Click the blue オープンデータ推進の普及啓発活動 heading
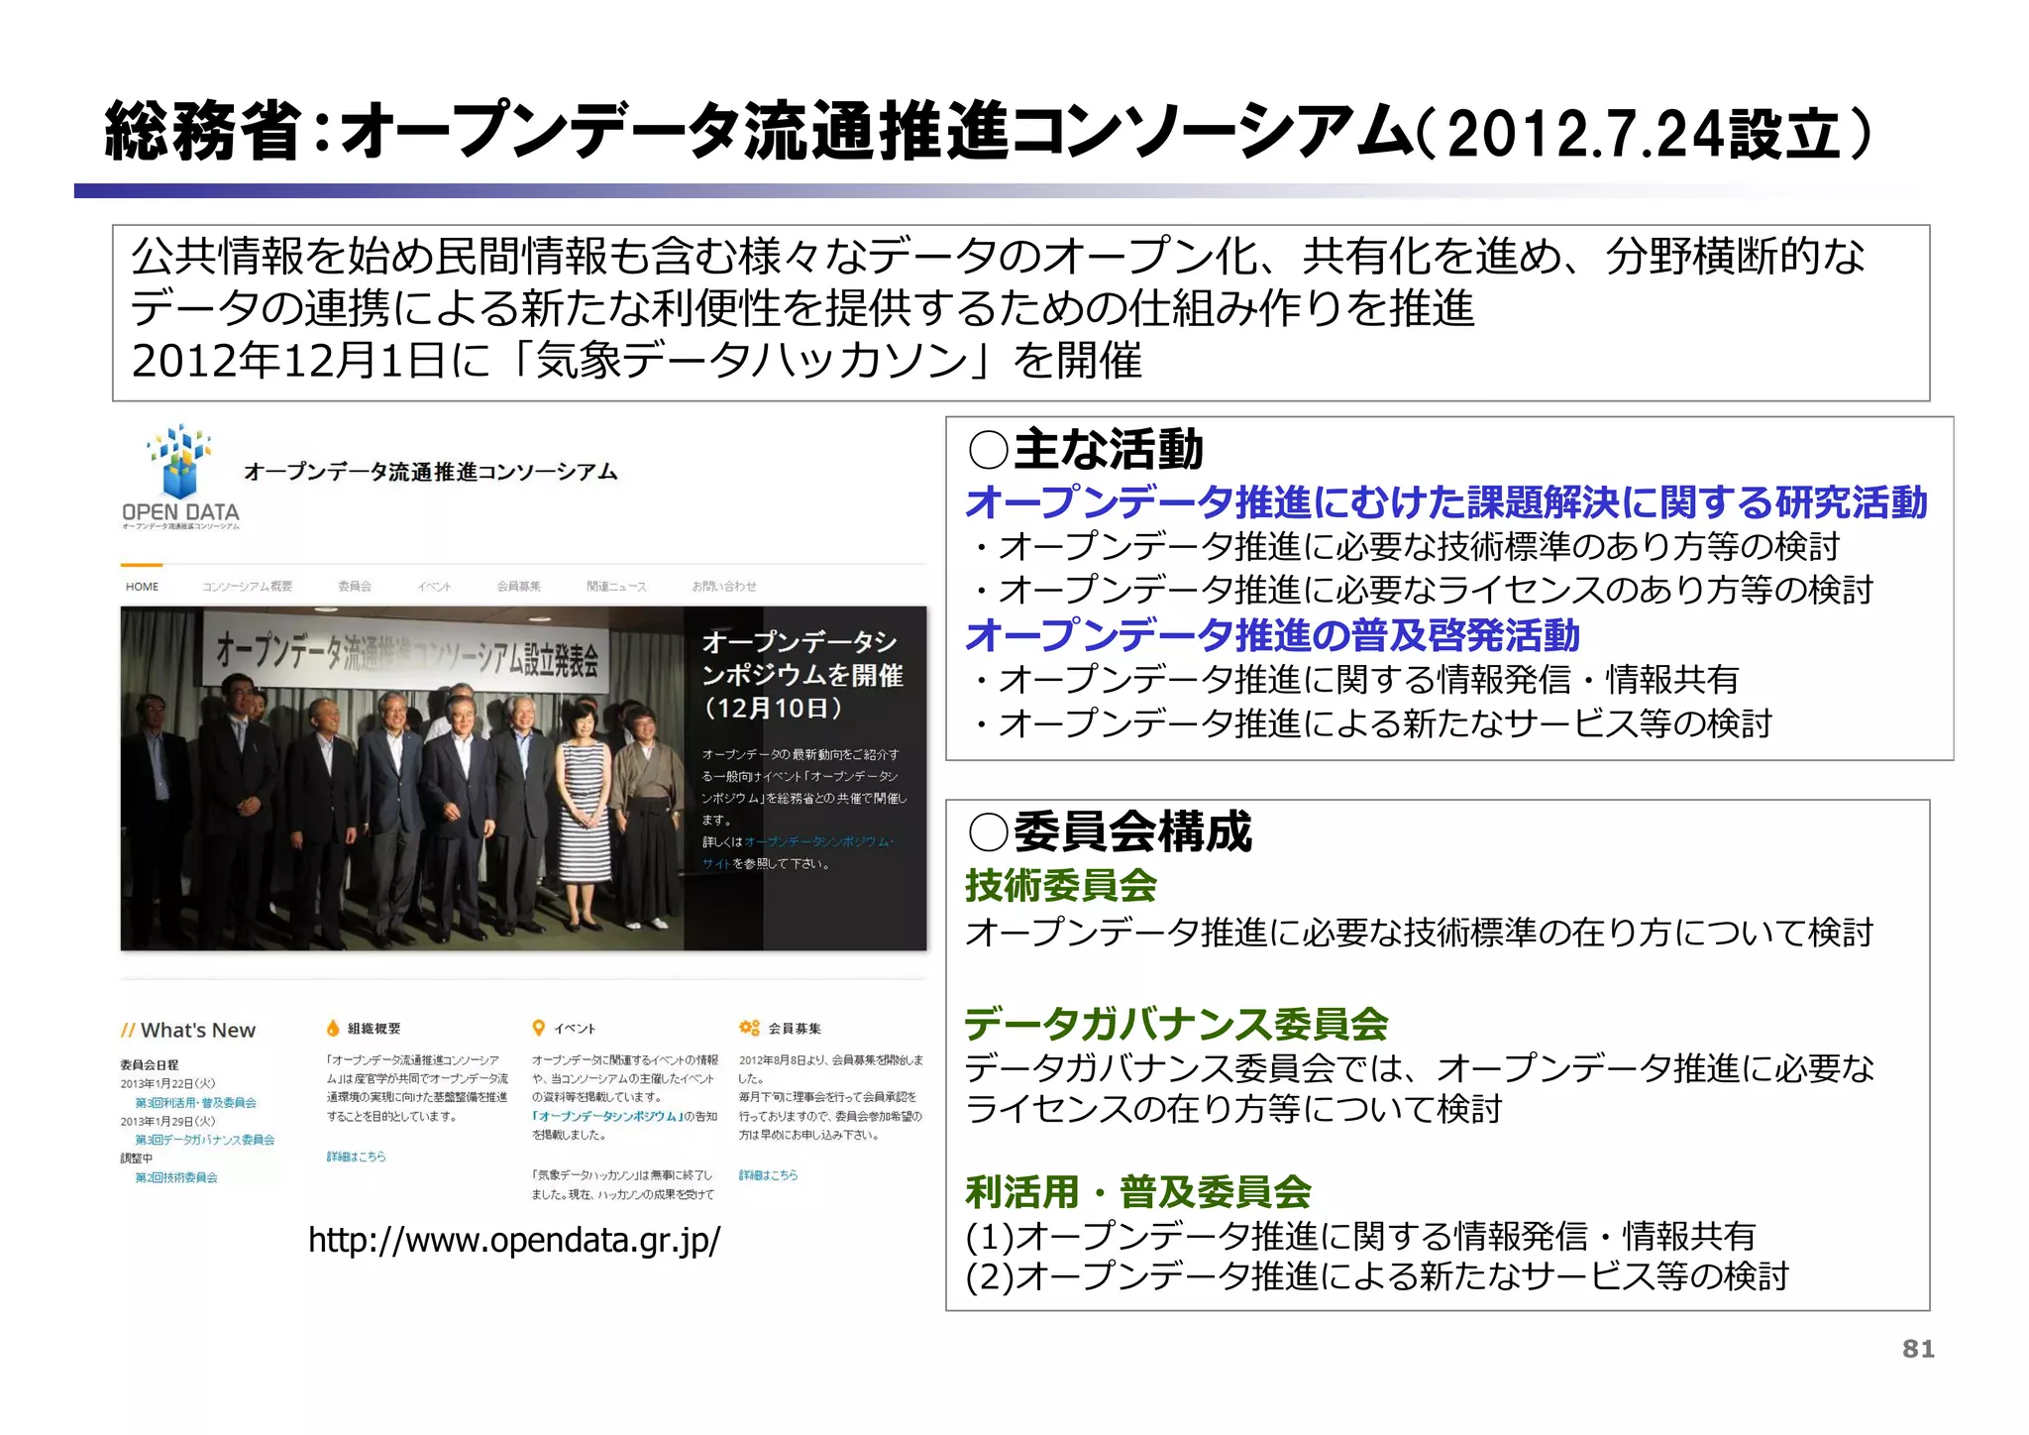This screenshot has width=2029, height=1435. point(1273,635)
